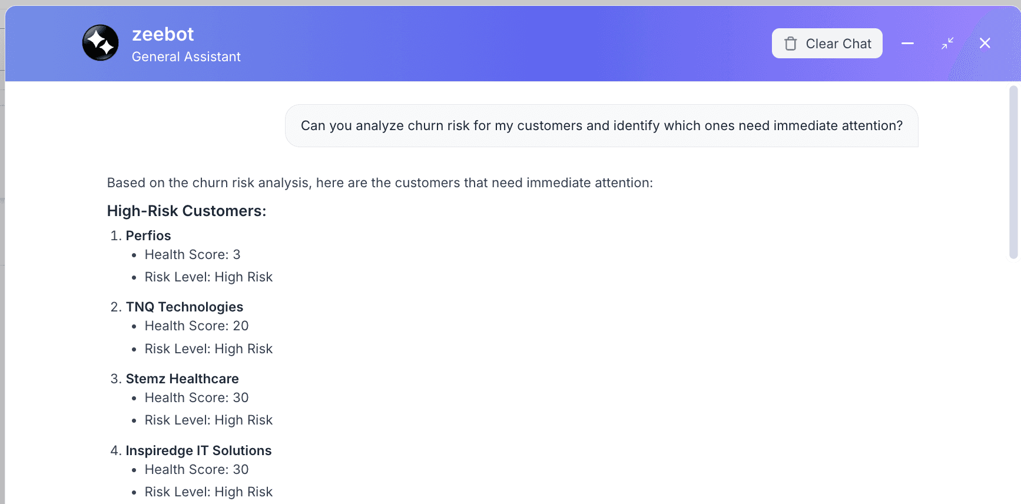
Task: Click the zeebot sparkle avatar icon
Action: pos(100,43)
